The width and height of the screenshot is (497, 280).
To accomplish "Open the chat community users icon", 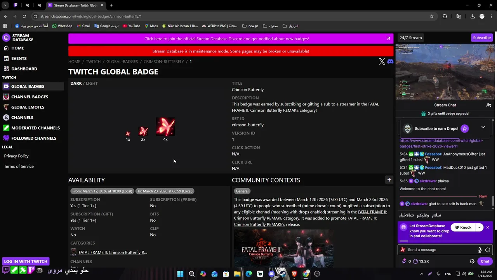I will coord(488,105).
